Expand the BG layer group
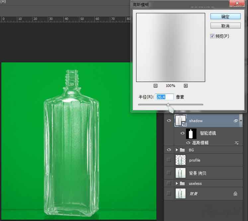Image resolution: width=248 pixels, height=221 pixels. click(x=177, y=150)
